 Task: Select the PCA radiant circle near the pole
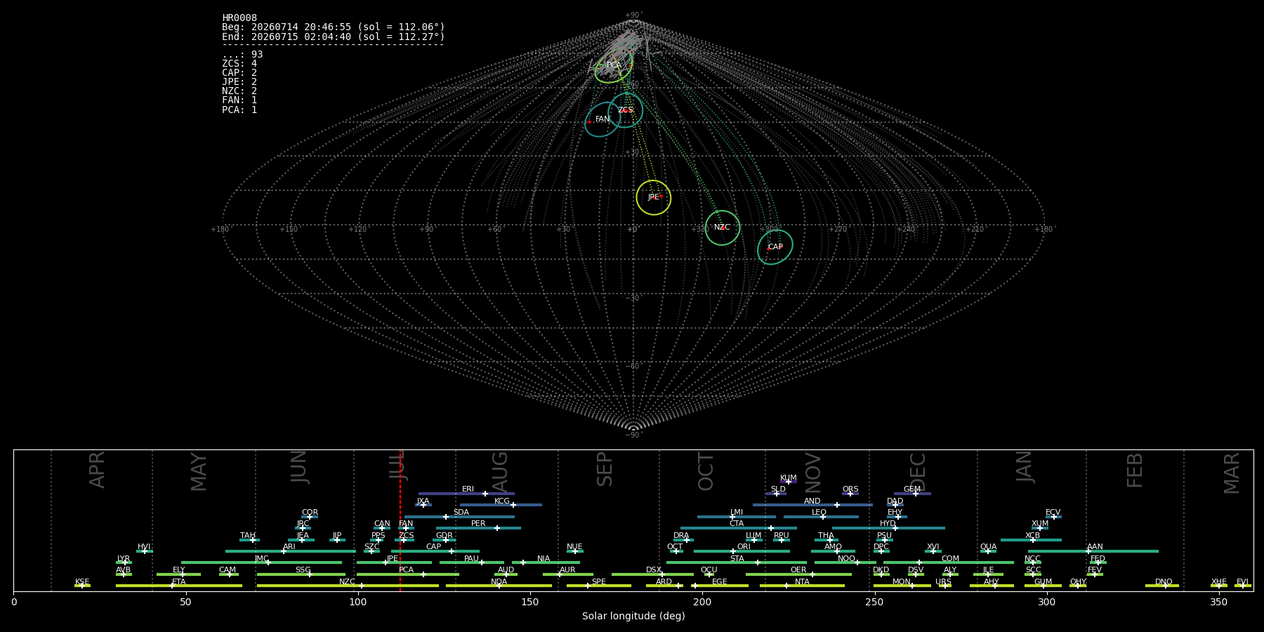(614, 65)
